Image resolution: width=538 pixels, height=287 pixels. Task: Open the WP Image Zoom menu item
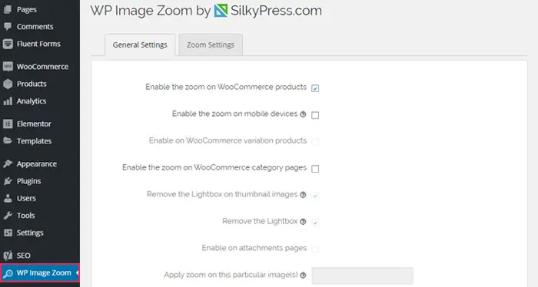click(40, 273)
